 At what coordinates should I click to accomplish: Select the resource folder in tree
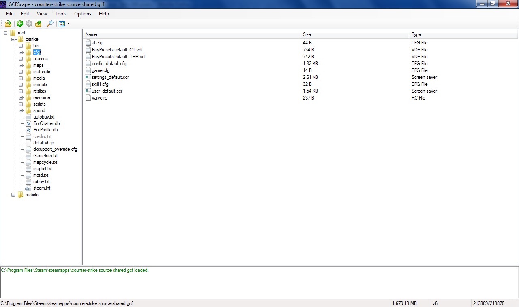(x=41, y=97)
